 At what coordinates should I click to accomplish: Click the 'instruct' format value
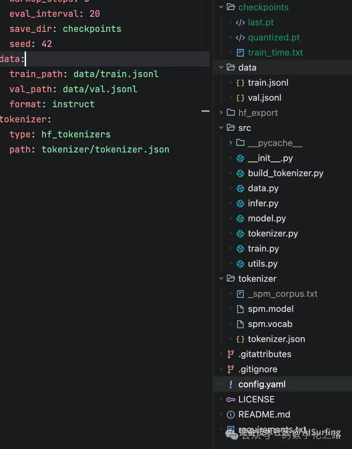tap(73, 104)
